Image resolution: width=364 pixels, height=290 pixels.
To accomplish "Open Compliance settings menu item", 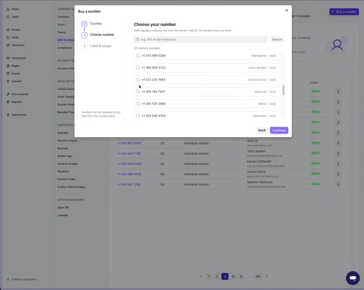I will tap(65, 48).
